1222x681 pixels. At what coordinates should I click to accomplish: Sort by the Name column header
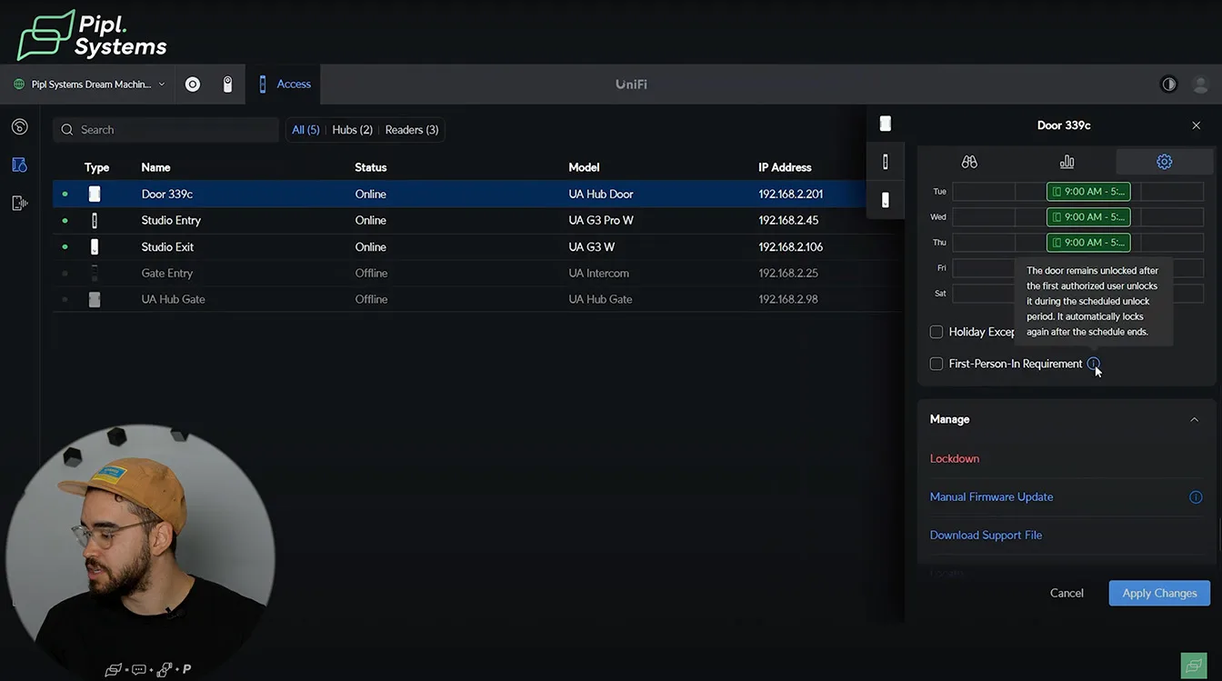(155, 167)
